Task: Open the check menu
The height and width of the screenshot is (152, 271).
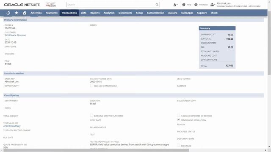Action: (214, 13)
